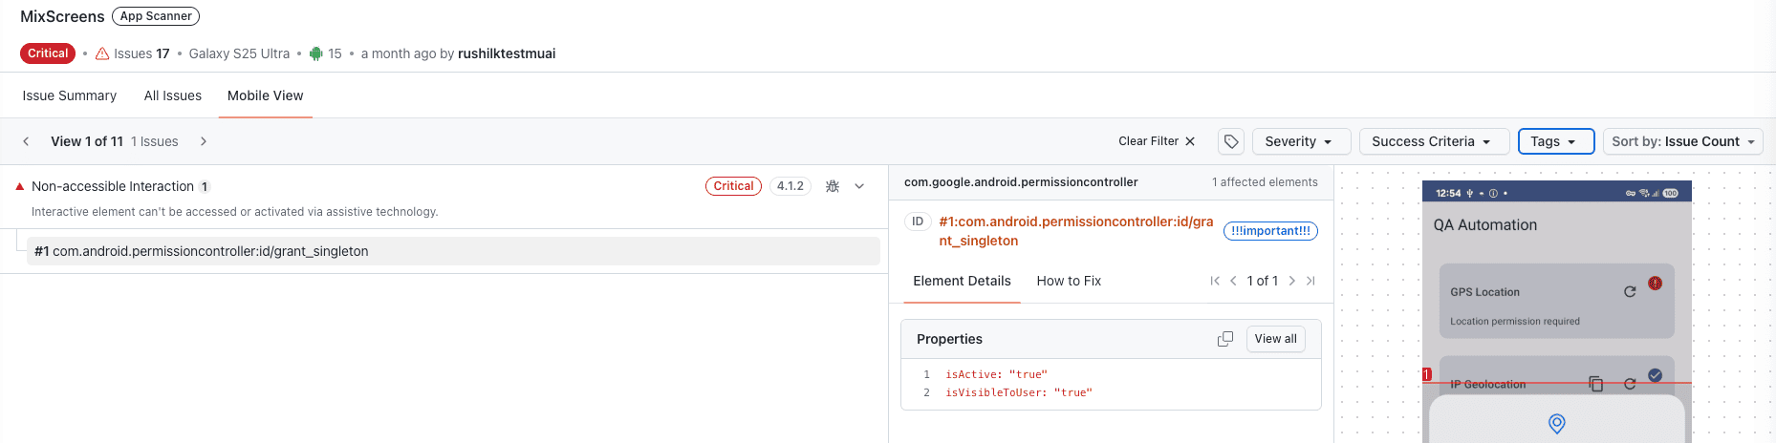The image size is (1776, 443).
Task: Open the How to Fix tab
Action: (1069, 281)
